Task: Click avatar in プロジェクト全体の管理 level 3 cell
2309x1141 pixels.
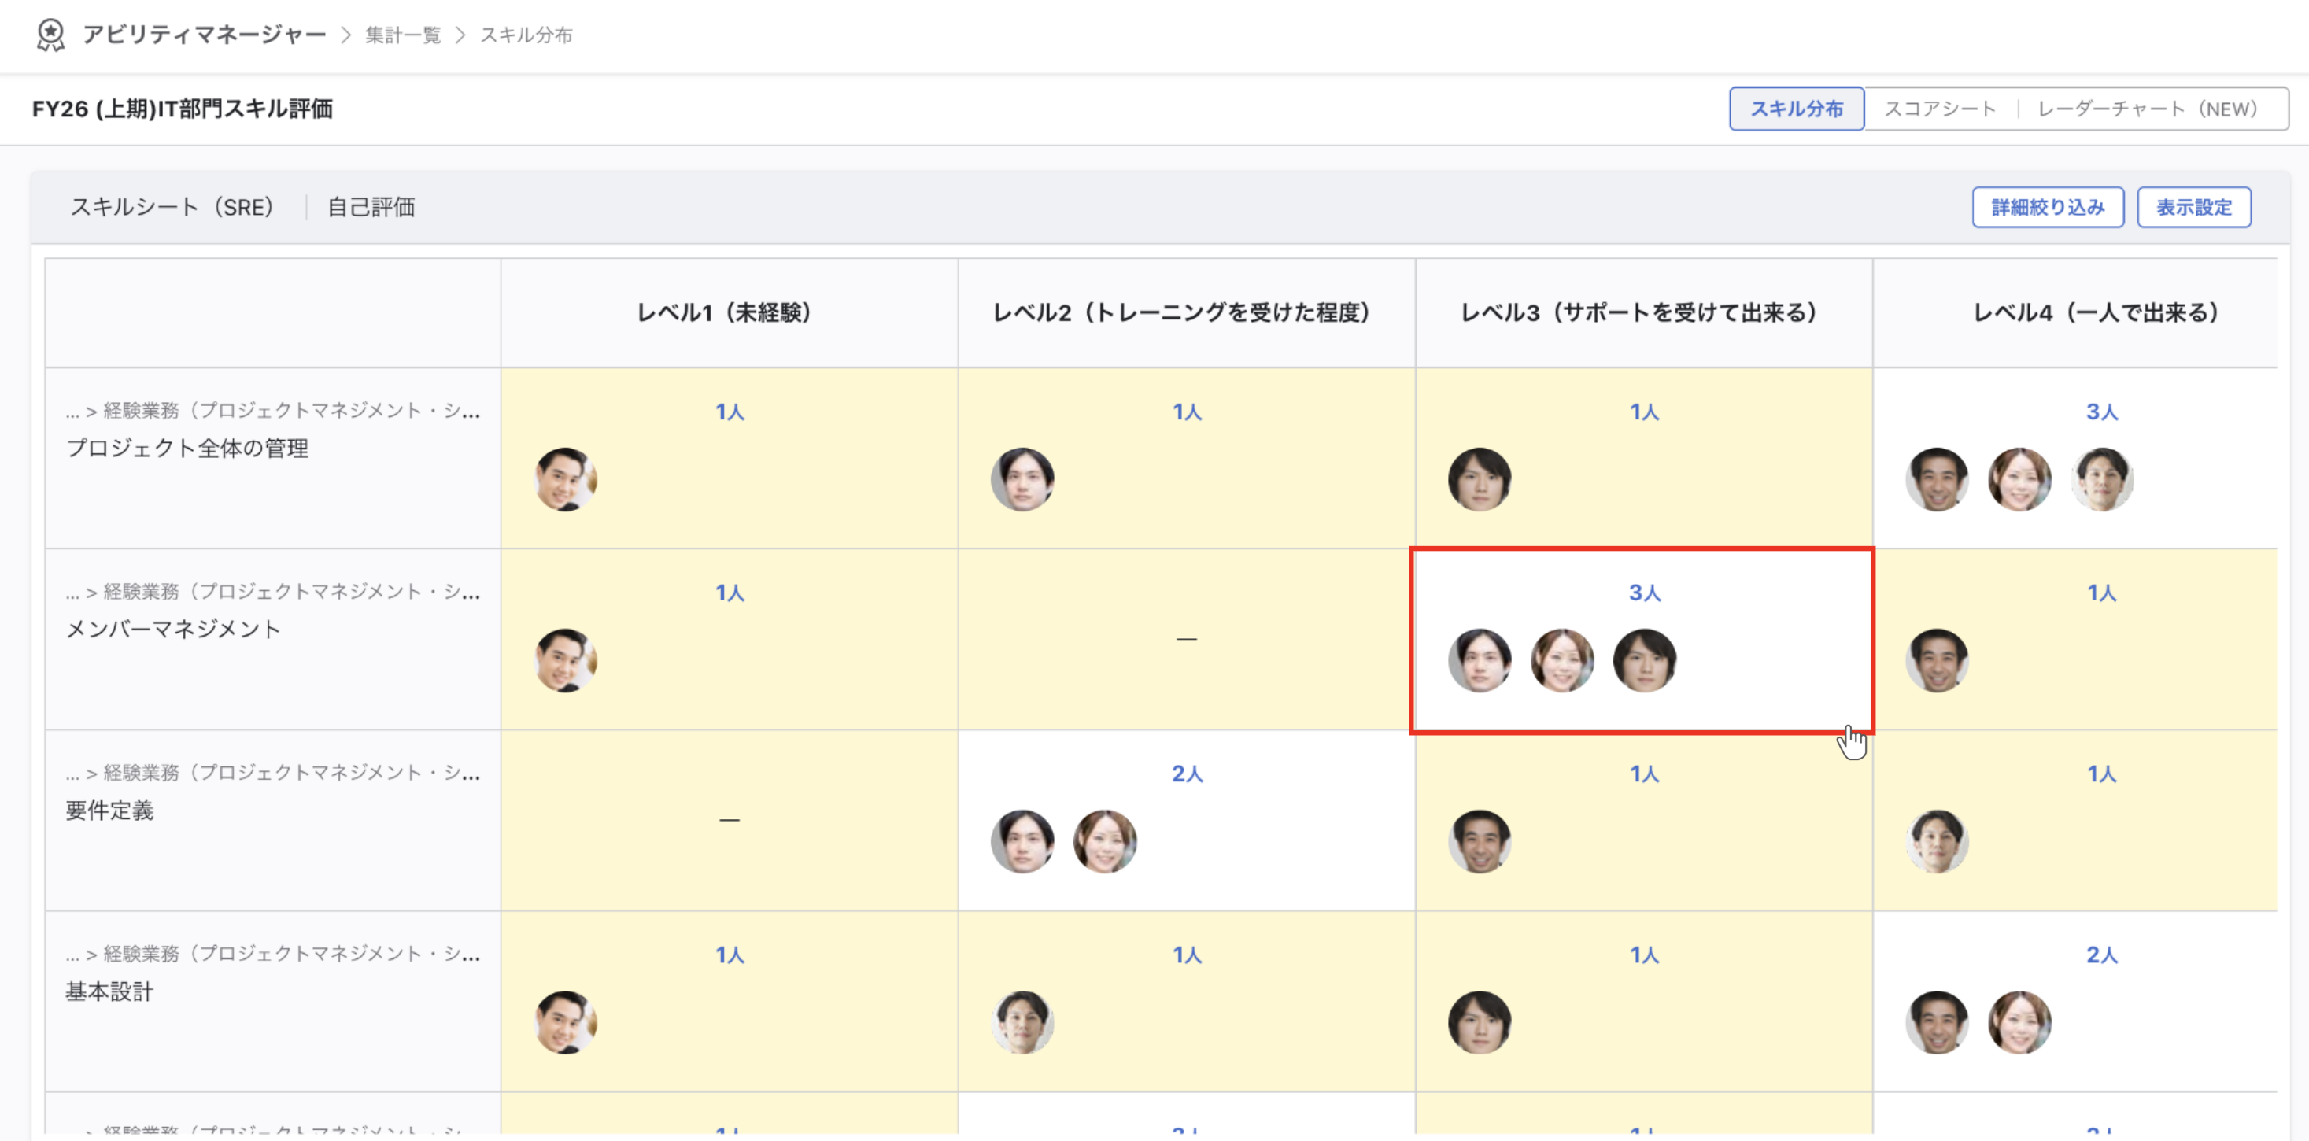Action: (1480, 479)
